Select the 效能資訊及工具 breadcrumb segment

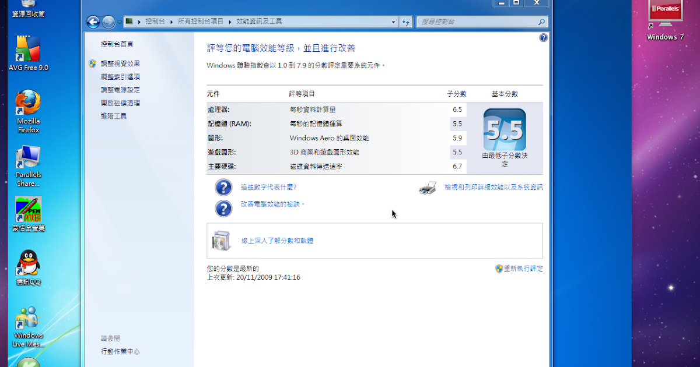click(259, 22)
